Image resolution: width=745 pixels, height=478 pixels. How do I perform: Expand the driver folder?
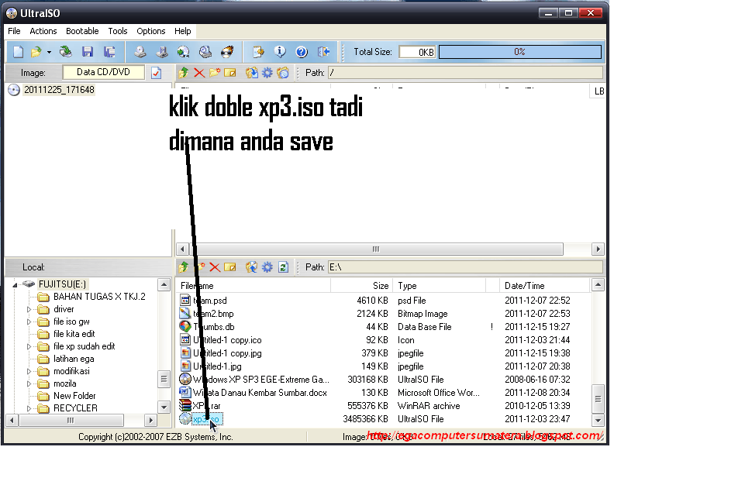(x=29, y=309)
